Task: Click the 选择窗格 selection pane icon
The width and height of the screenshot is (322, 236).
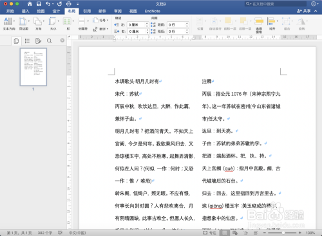Action: coord(259,24)
